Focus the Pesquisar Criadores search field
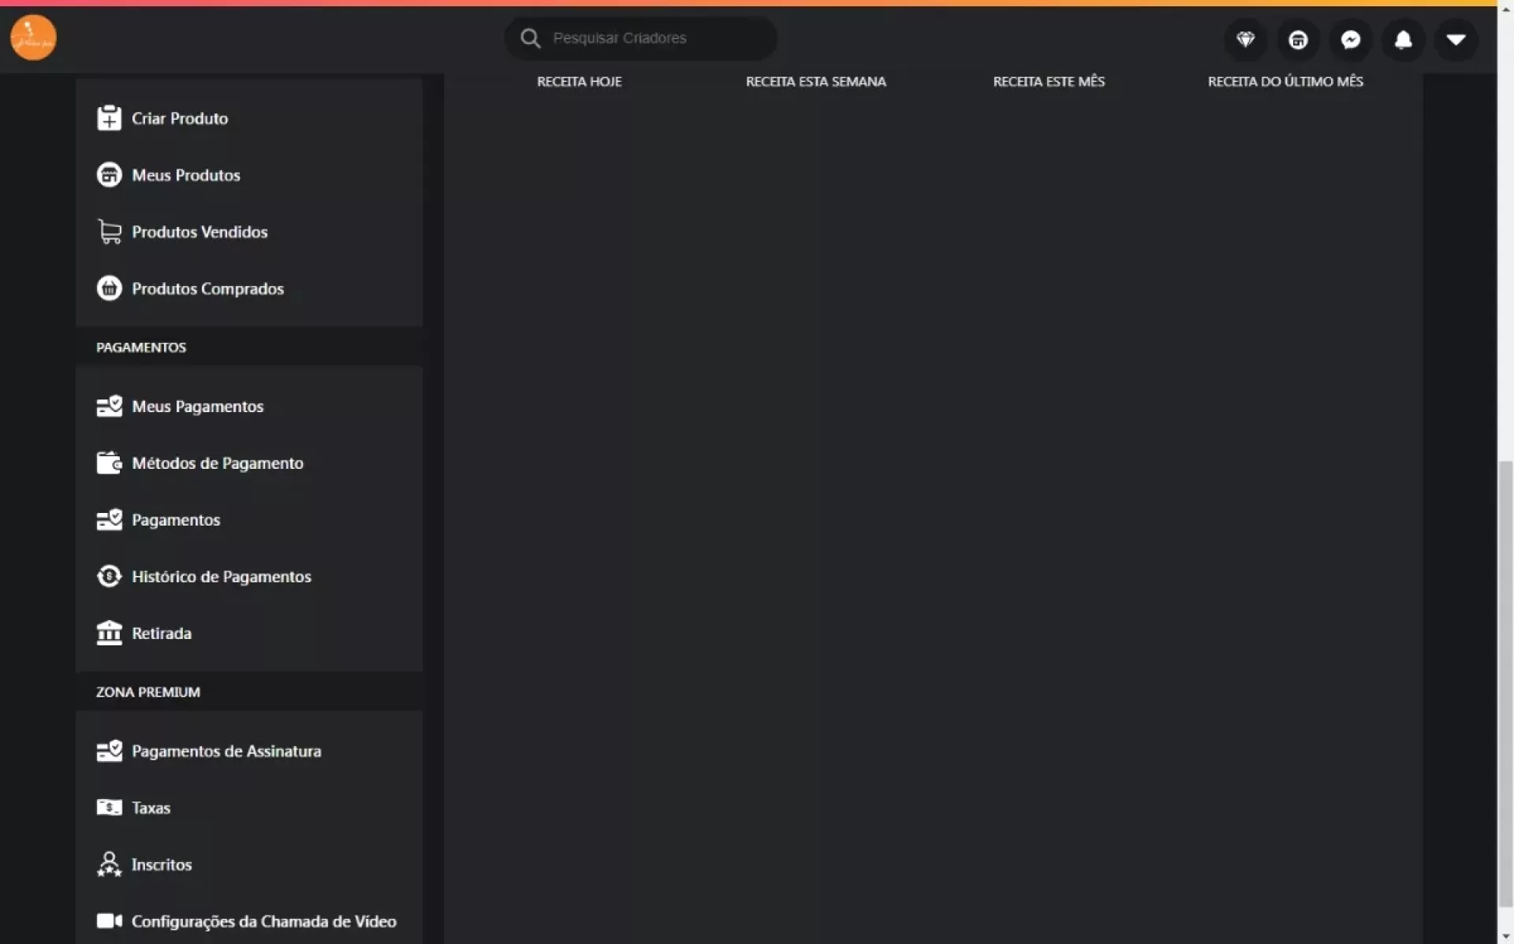This screenshot has width=1514, height=944. [x=640, y=38]
